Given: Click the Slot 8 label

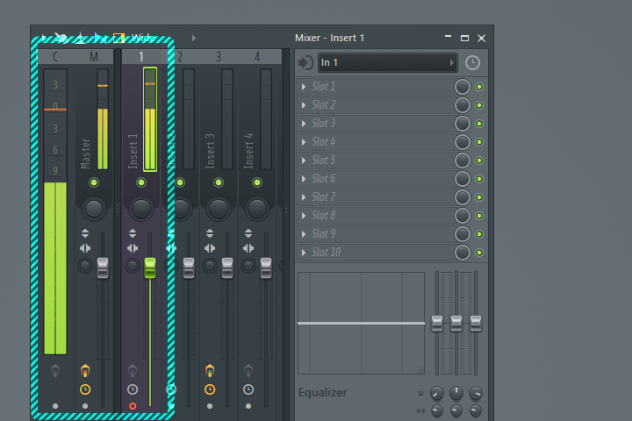Looking at the screenshot, I should [324, 216].
